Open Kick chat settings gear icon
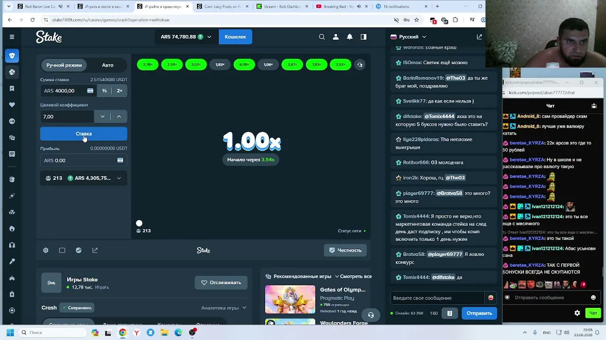This screenshot has width=606, height=340. (577, 313)
